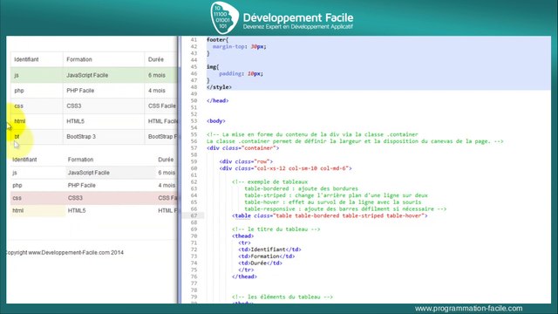Click the closing </style> tag

coord(219,87)
